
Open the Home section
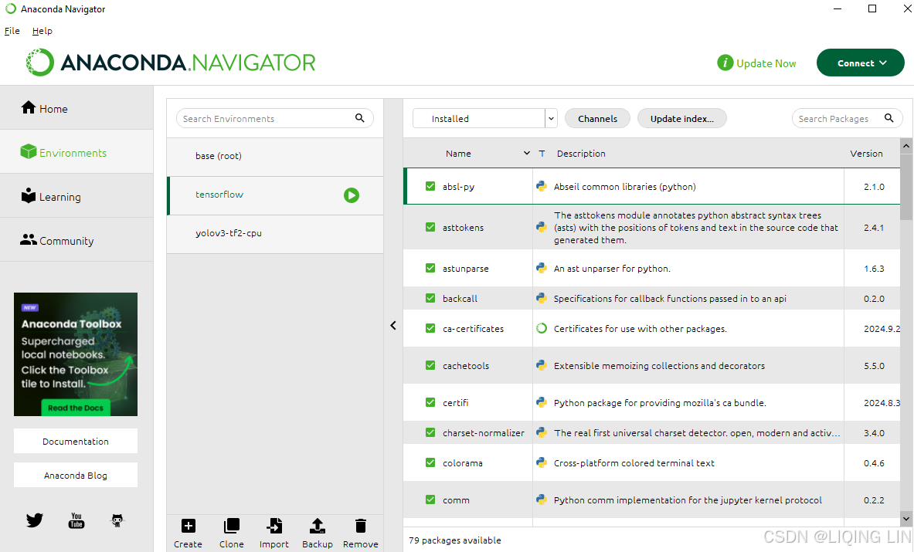76,108
